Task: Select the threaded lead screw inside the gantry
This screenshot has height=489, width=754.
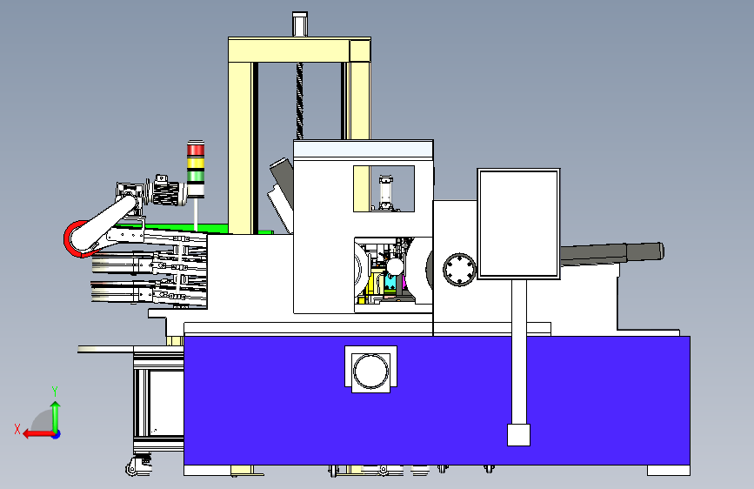Action: (x=299, y=101)
